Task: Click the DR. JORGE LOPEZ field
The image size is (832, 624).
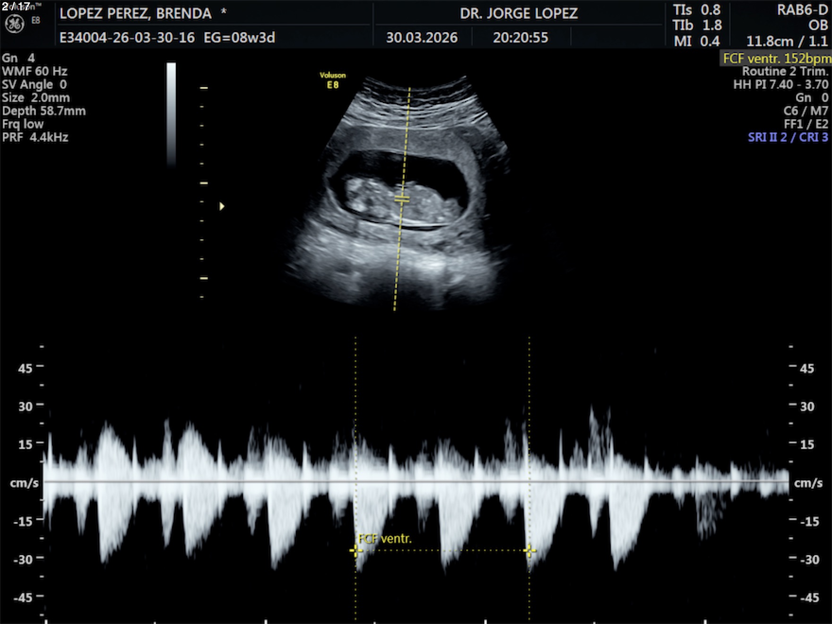Action: [519, 14]
